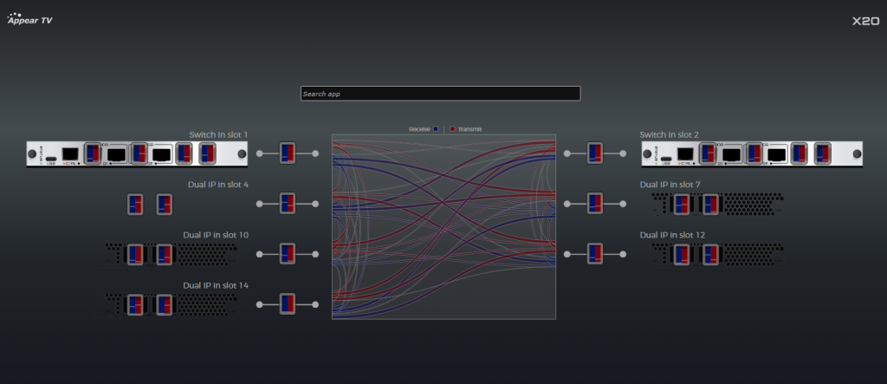Click second port on Dual IP slot 10
Screen dimensions: 887x384
[x=165, y=255]
